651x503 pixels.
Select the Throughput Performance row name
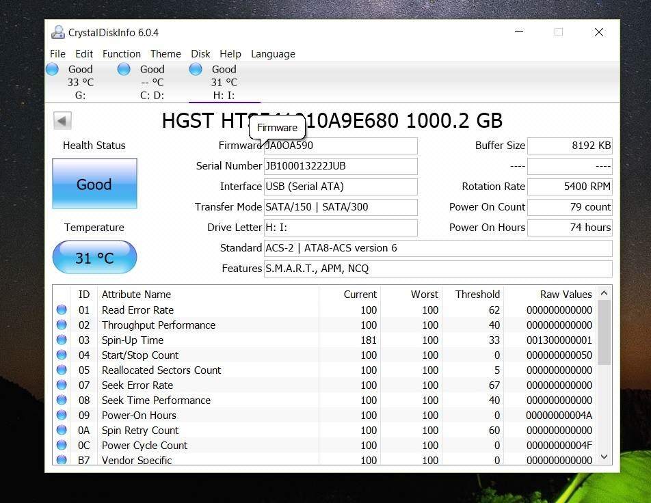159,325
